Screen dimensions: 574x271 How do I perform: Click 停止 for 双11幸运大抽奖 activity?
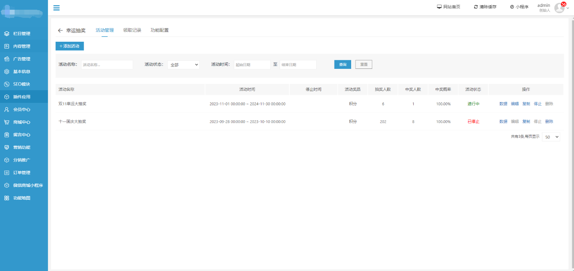click(537, 104)
